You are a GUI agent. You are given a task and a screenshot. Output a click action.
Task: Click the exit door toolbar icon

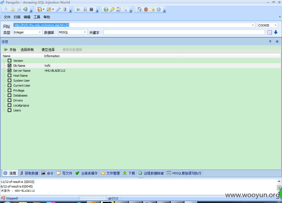(25, 9)
